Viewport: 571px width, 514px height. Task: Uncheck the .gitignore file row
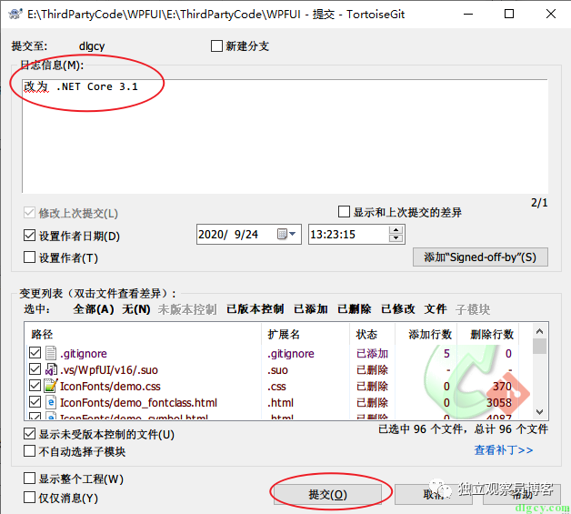(35, 353)
